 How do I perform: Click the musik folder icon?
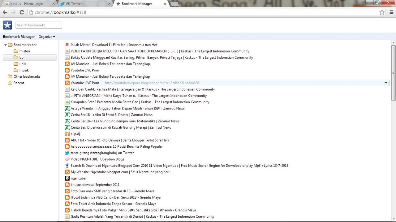[16, 70]
